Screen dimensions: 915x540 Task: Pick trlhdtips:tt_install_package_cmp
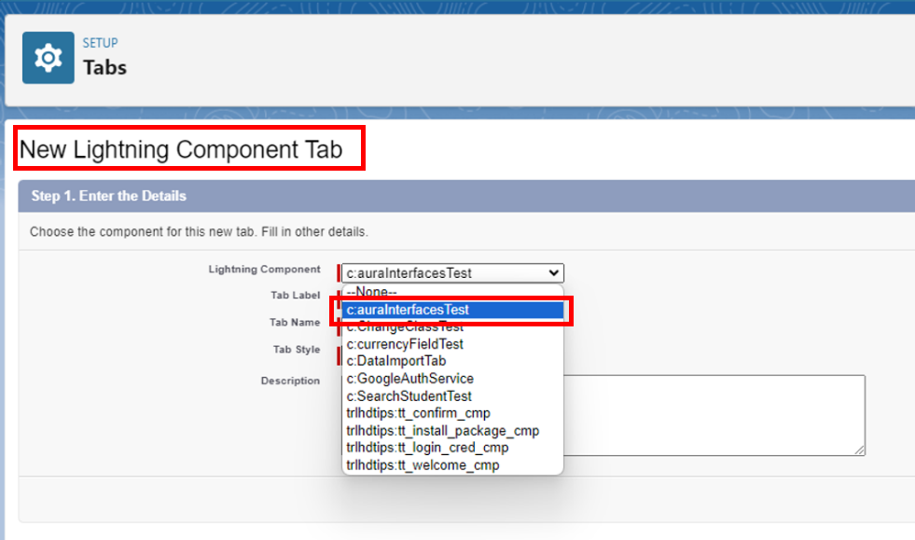pyautogui.click(x=452, y=430)
